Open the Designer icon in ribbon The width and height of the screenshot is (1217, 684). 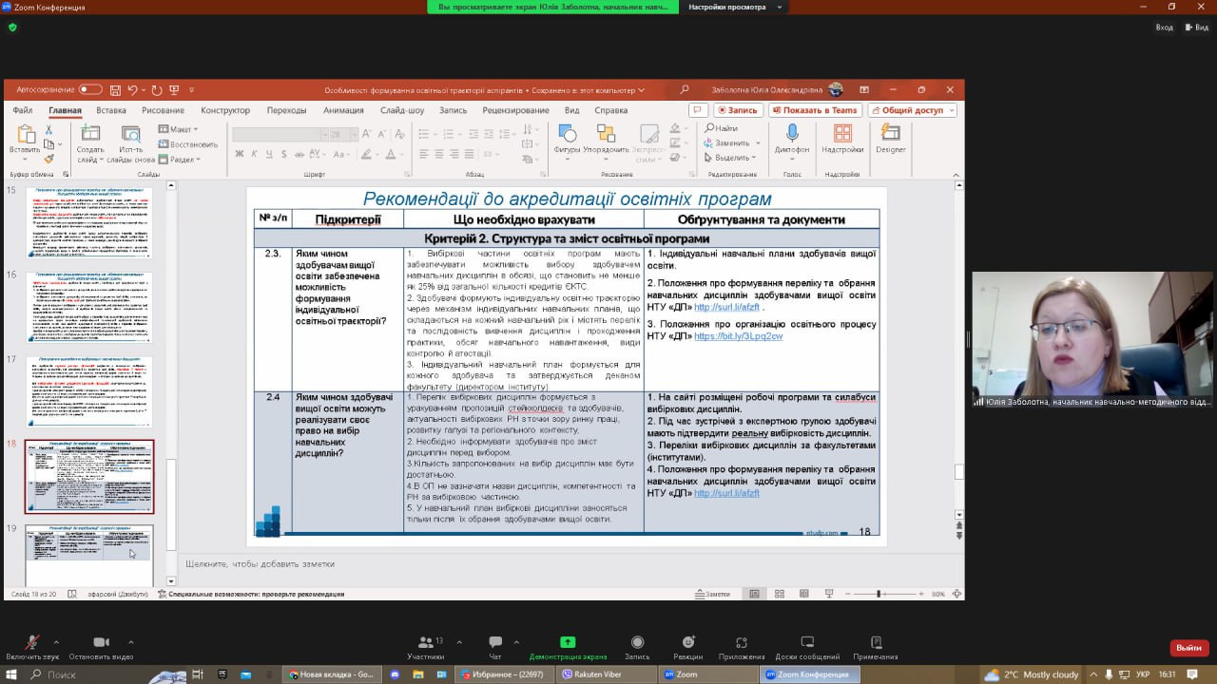[891, 135]
